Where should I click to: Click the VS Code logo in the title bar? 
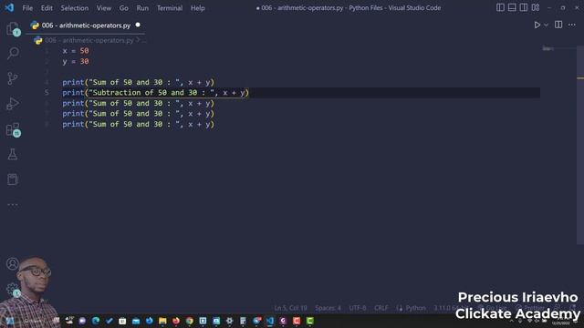9,7
